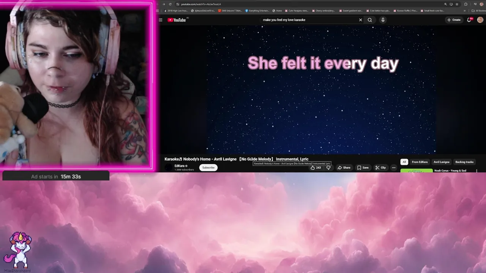Open the YouTube notifications bell
The width and height of the screenshot is (486, 273).
tap(469, 20)
